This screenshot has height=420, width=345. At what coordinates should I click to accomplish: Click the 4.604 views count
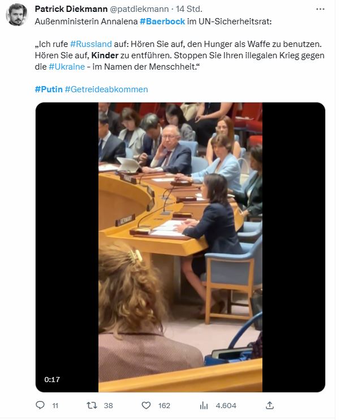pyautogui.click(x=226, y=405)
